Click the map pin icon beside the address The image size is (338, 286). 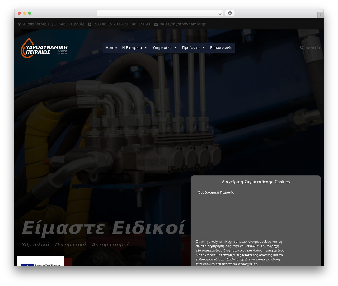click(x=19, y=24)
